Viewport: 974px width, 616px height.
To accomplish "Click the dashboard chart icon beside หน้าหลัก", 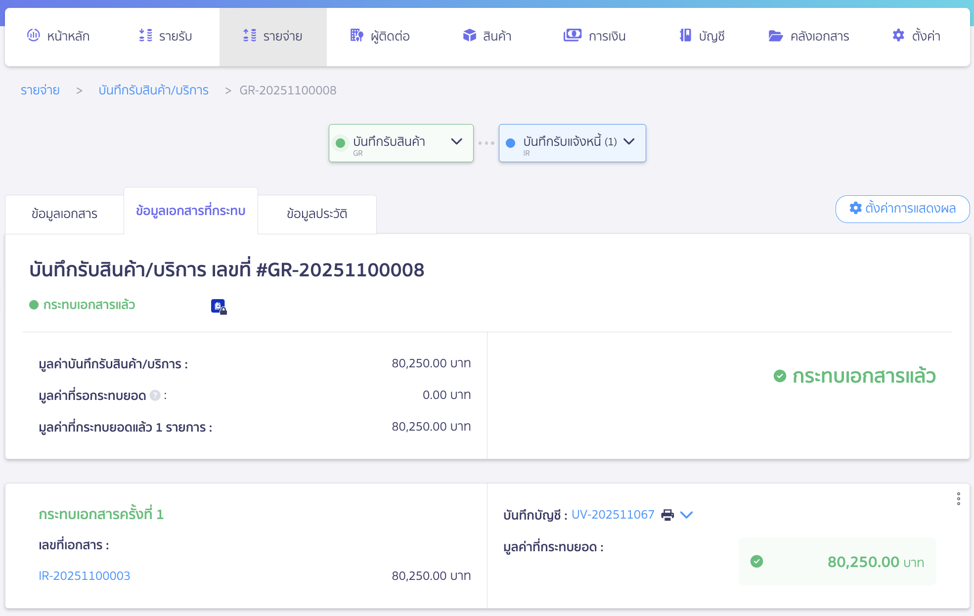I will pyautogui.click(x=33, y=35).
